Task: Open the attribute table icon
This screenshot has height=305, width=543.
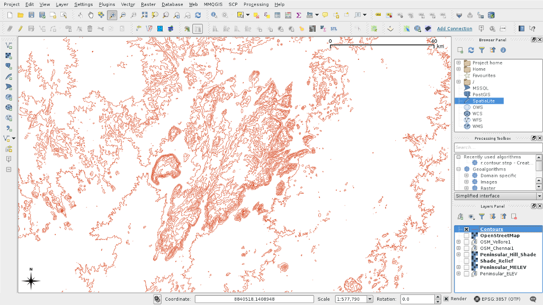Action: (278, 15)
